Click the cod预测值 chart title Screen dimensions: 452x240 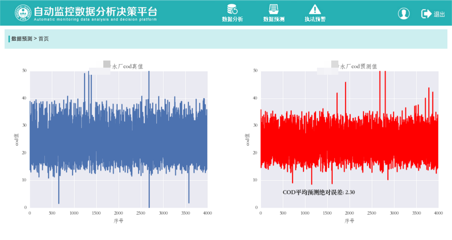click(x=358, y=67)
